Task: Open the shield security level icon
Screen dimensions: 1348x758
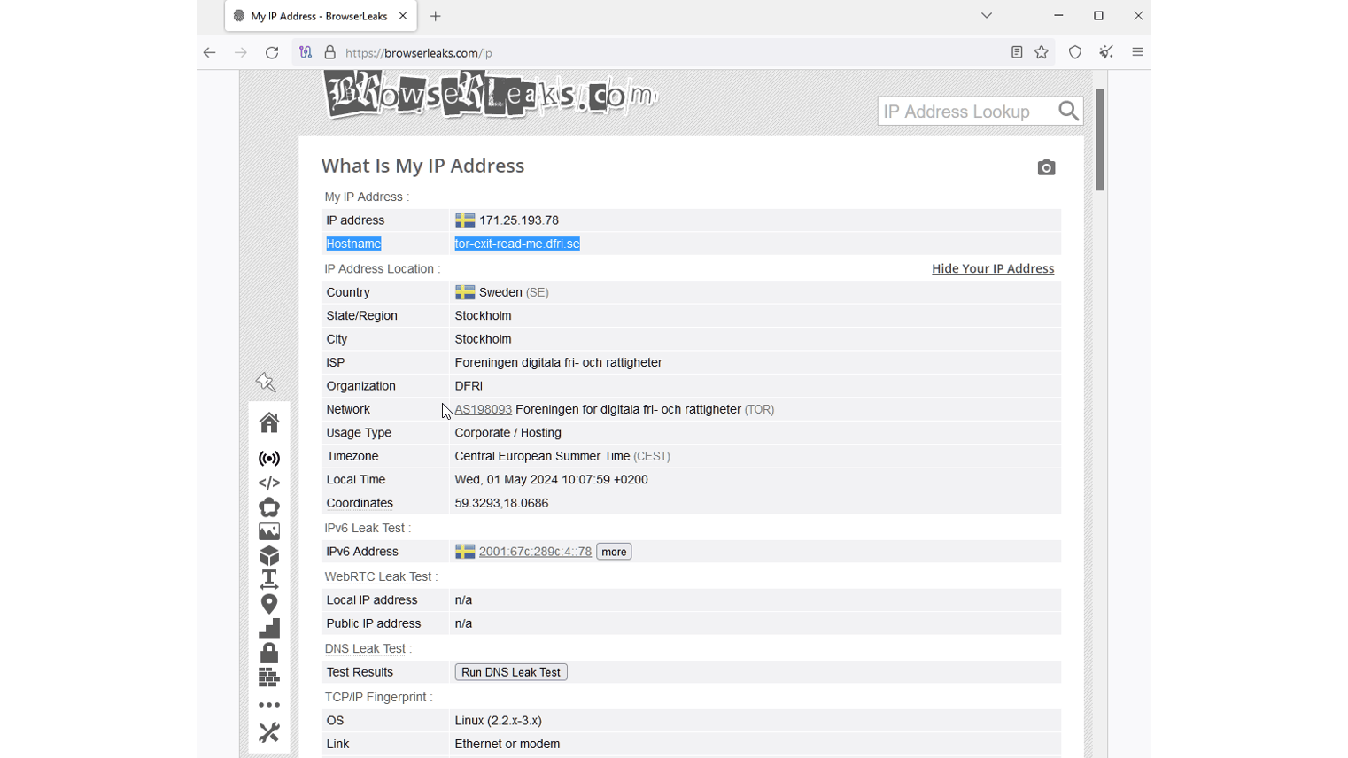Action: click(1075, 52)
